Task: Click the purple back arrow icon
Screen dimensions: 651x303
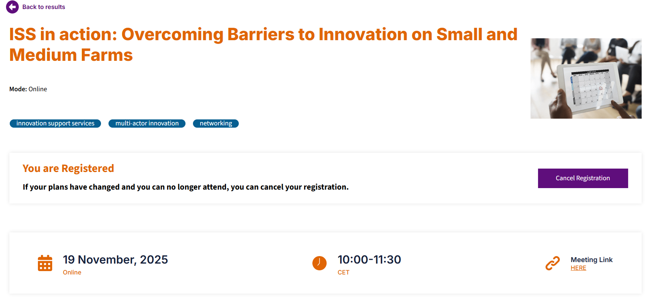Action: pos(12,7)
